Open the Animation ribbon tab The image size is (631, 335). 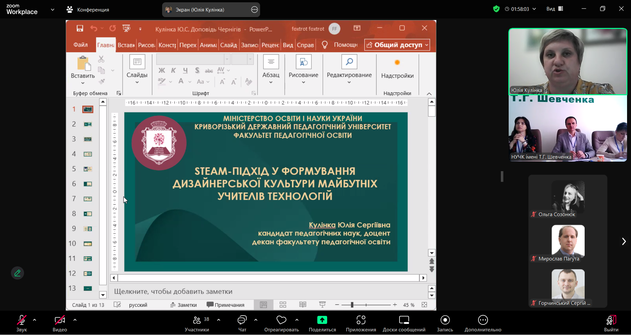tap(208, 45)
